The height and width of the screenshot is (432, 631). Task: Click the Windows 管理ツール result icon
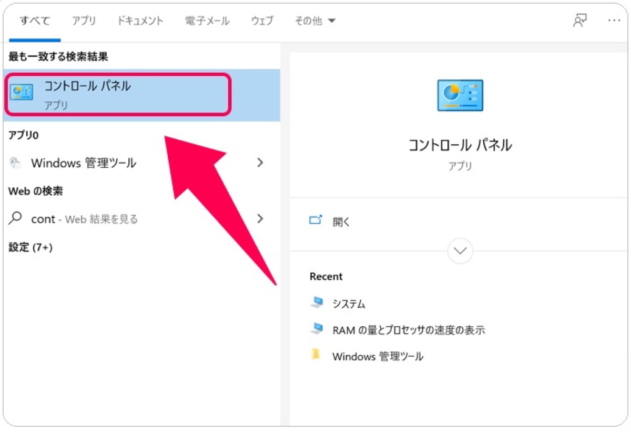pyautogui.click(x=16, y=163)
